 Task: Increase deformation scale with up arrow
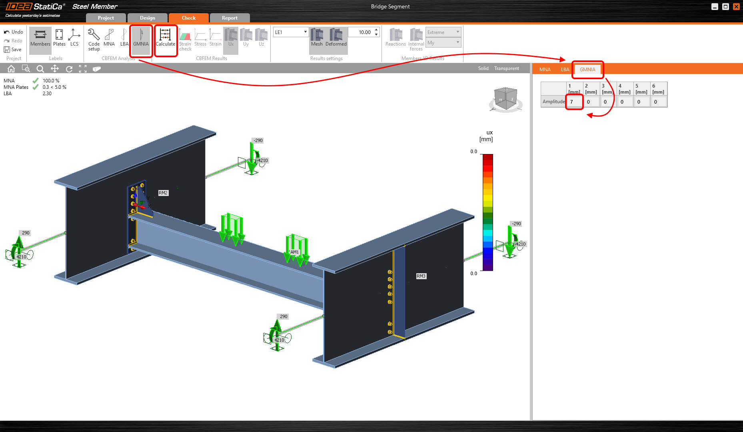pos(376,30)
